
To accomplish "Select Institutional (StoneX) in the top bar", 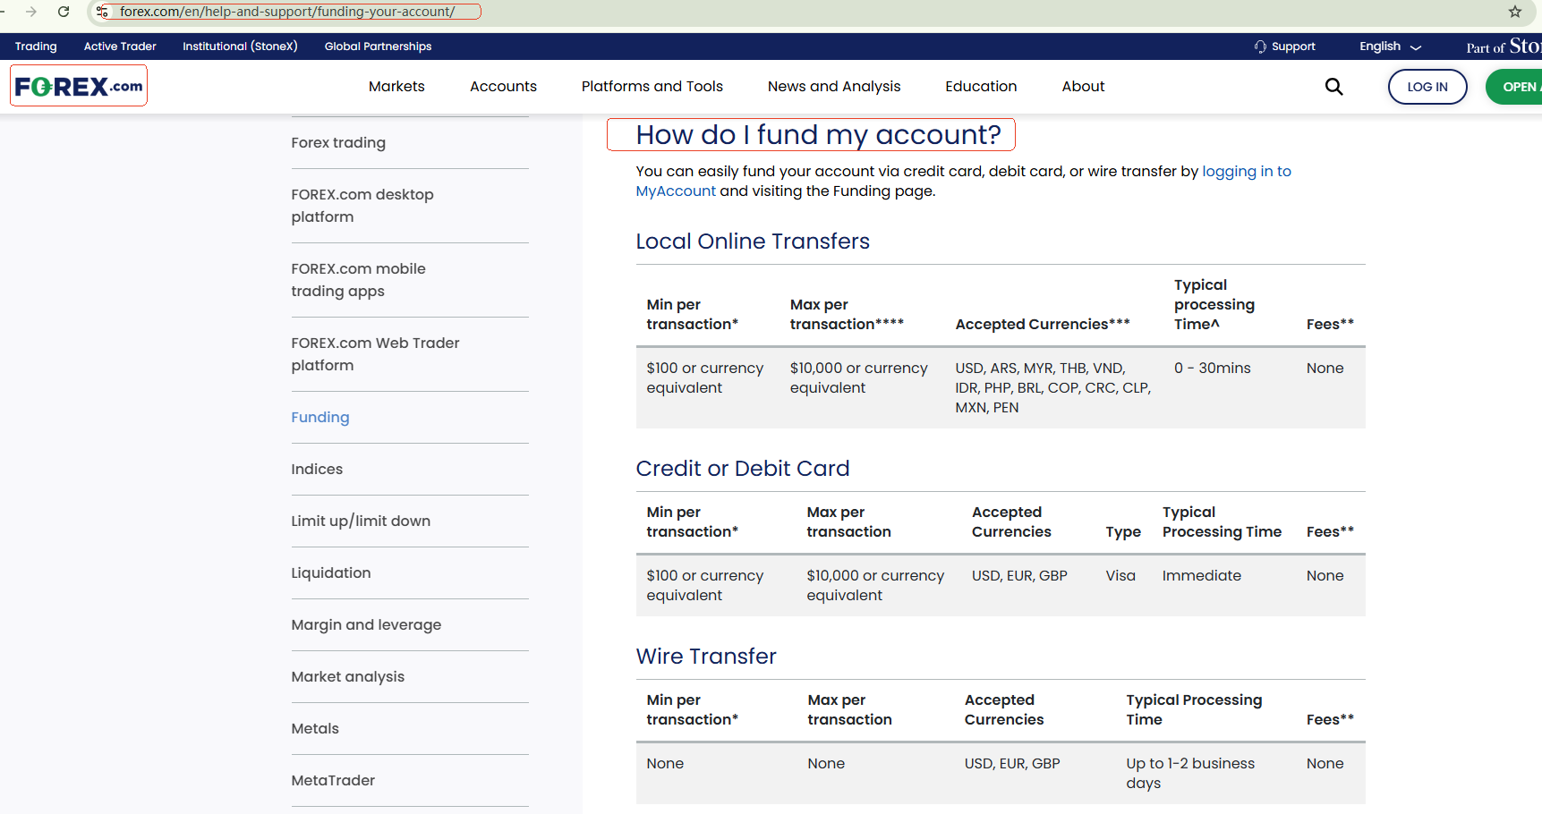I will (x=240, y=46).
